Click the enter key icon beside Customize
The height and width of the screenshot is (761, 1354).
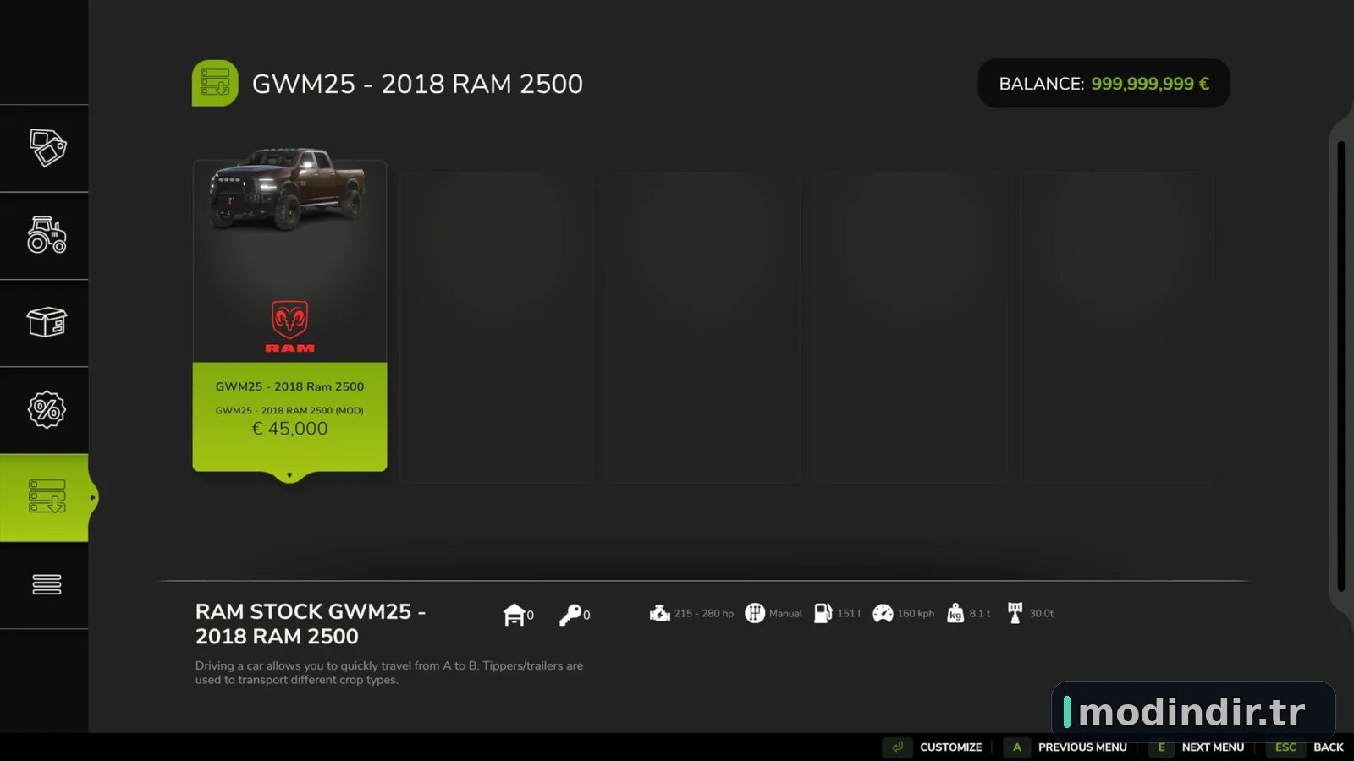click(897, 747)
